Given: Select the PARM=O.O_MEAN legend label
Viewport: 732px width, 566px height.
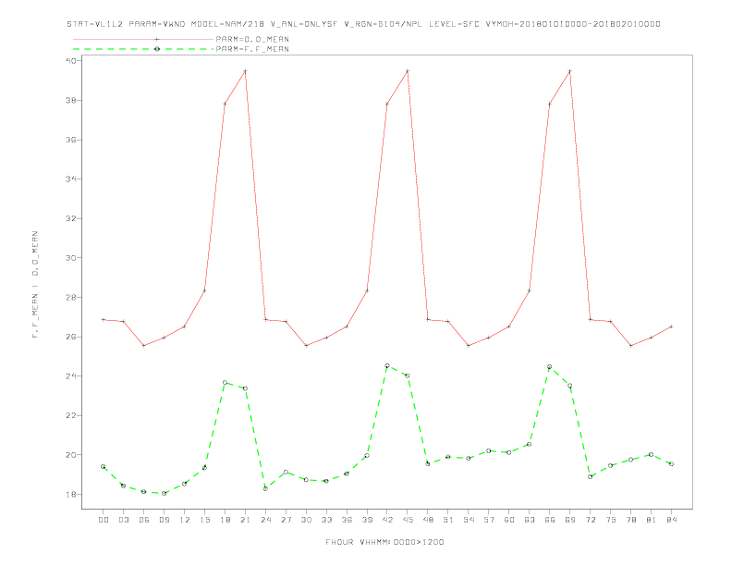Looking at the screenshot, I should tap(252, 39).
